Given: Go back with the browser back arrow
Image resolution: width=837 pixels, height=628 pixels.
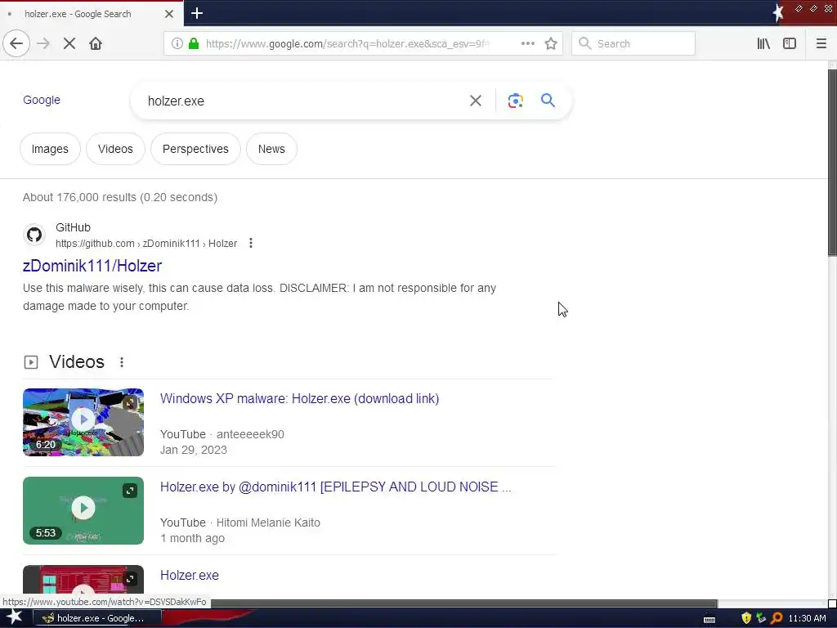Looking at the screenshot, I should coord(16,43).
